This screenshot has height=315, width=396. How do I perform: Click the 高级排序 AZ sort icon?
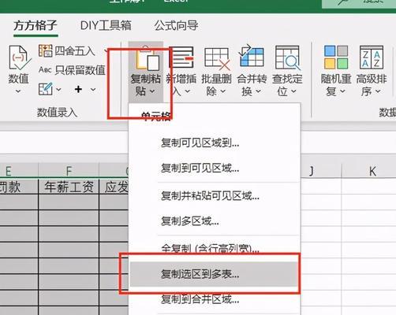(371, 57)
